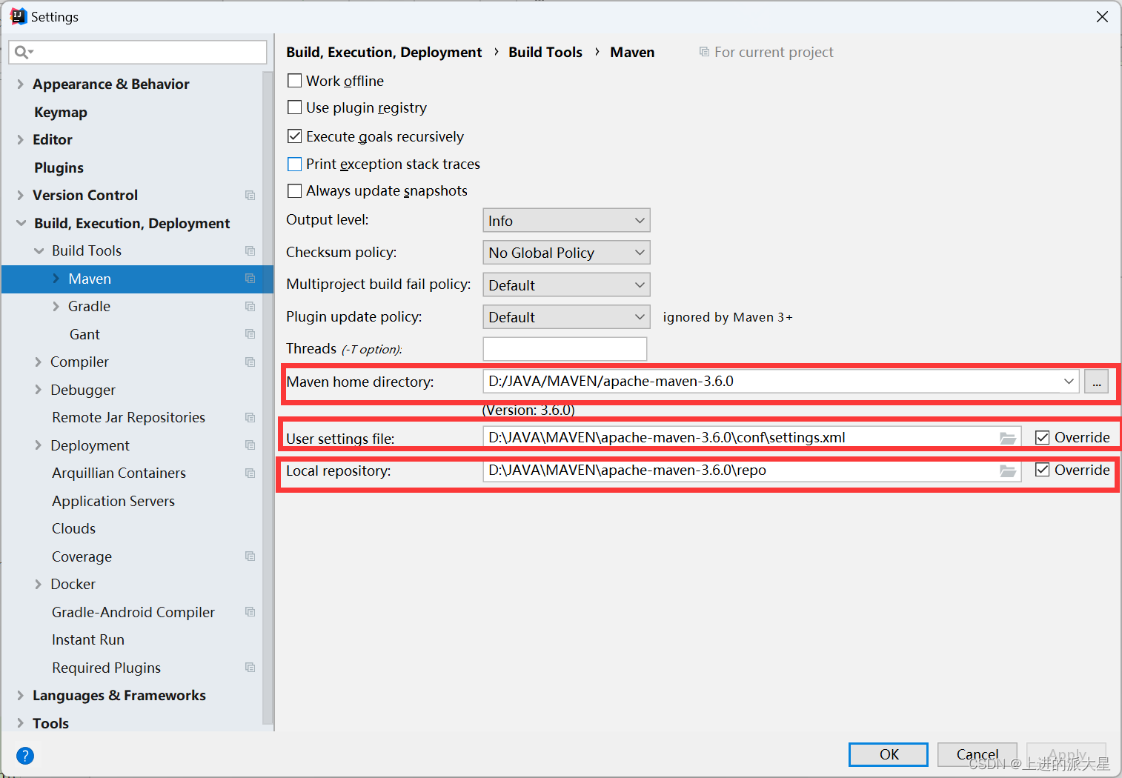Click the Threads input field
Screen dimensions: 1122x778
565,349
